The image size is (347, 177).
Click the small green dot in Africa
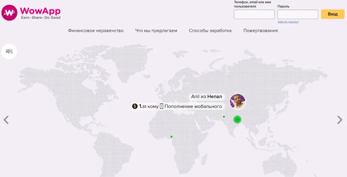(171, 136)
